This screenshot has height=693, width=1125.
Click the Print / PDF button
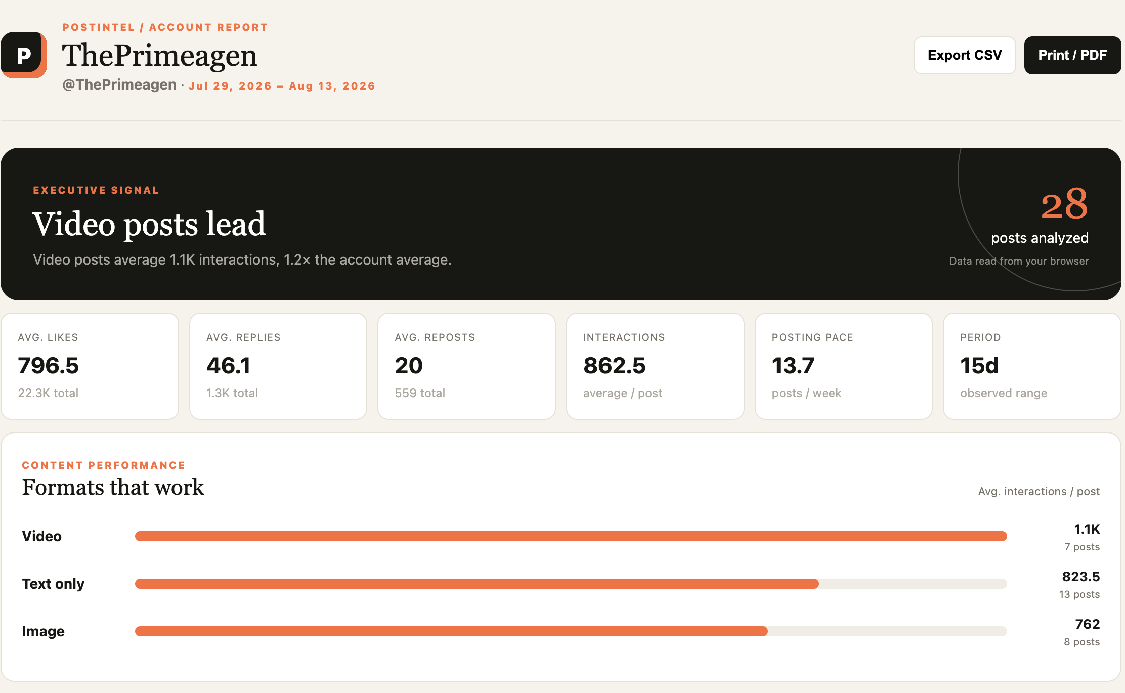coord(1072,55)
